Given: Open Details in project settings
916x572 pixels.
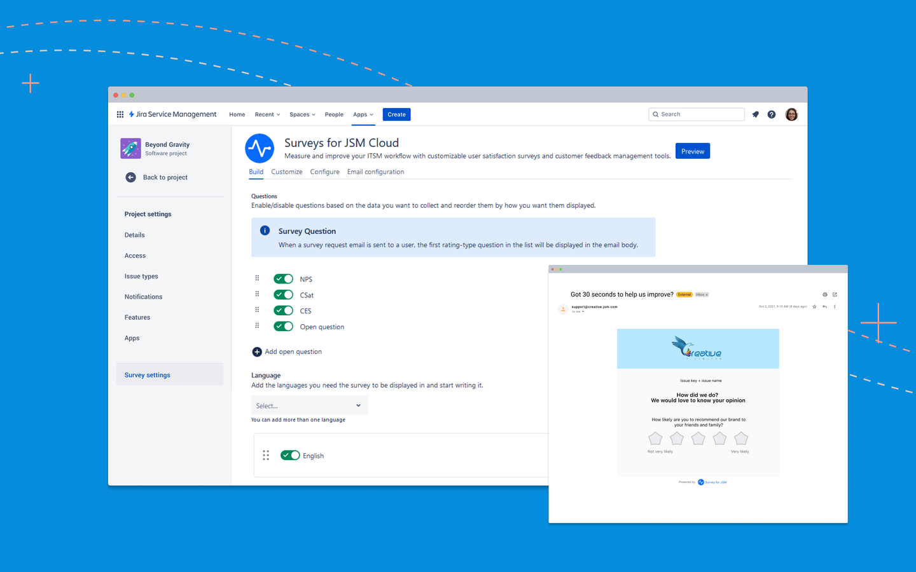Looking at the screenshot, I should (x=135, y=235).
